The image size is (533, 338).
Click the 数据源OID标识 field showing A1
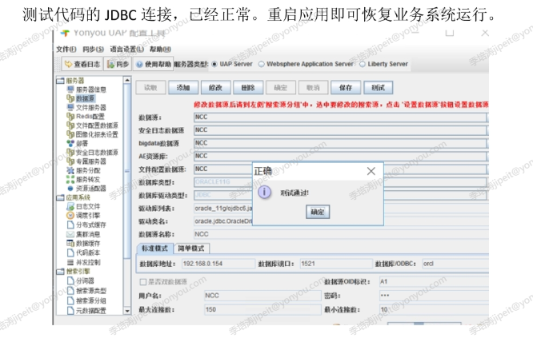[x=434, y=281]
